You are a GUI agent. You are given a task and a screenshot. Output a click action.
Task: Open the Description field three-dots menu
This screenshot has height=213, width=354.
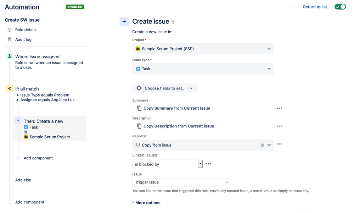coord(279,126)
